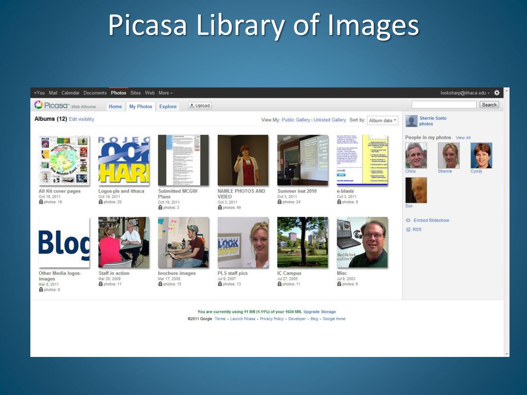This screenshot has height=395, width=527.
Task: Select Photos in the top bar
Action: (119, 93)
